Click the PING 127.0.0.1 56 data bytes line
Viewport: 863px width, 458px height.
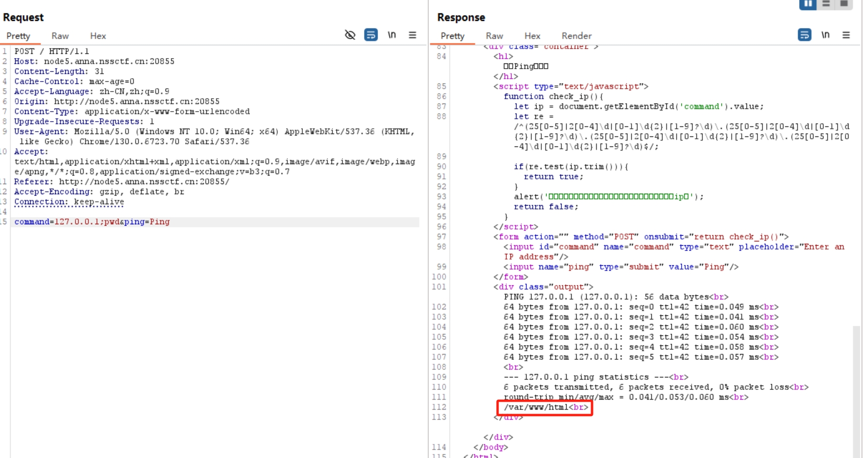pyautogui.click(x=616, y=297)
